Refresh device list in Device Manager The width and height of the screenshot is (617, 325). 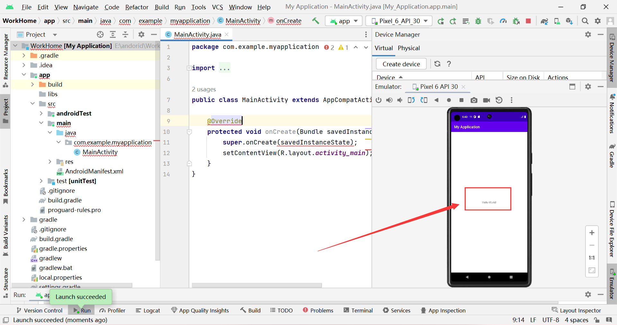point(437,64)
